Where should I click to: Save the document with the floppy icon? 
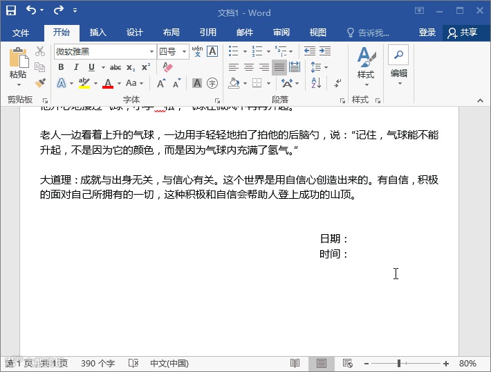coord(10,10)
